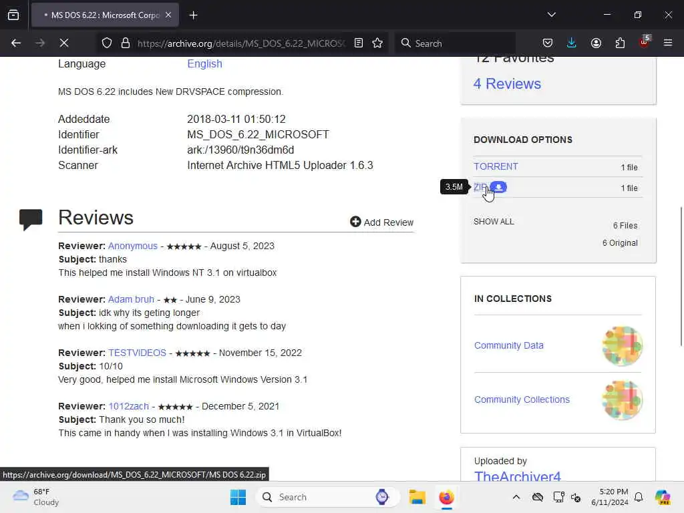The height and width of the screenshot is (513, 684).
Task: Open the Windows Start menu
Action: (x=238, y=497)
